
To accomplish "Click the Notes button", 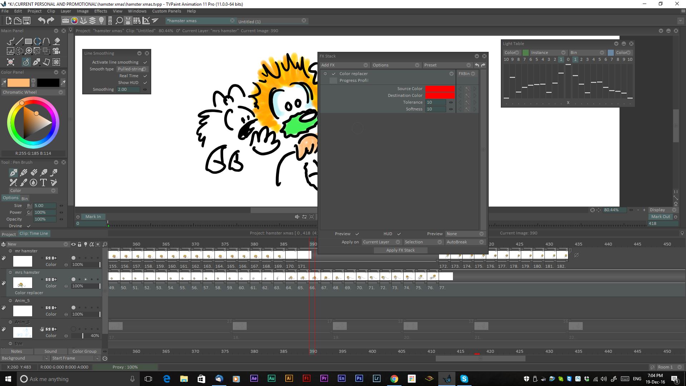I will point(16,351).
